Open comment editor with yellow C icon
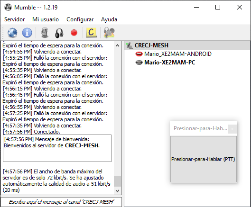The width and height of the screenshot is (251, 207). (x=92, y=33)
